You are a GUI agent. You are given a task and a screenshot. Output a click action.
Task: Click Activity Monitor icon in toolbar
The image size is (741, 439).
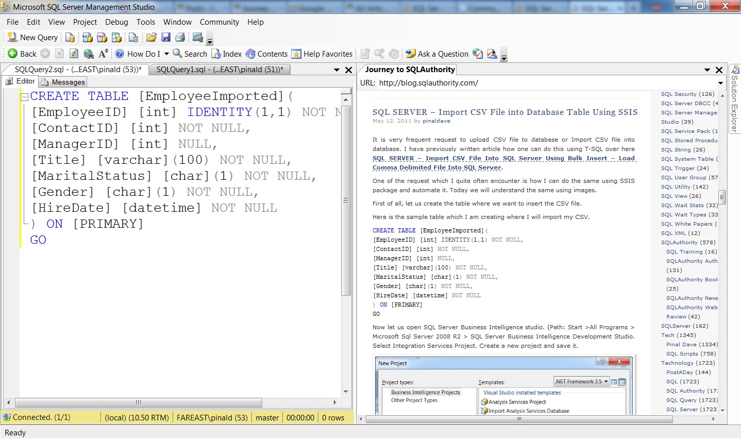(197, 38)
